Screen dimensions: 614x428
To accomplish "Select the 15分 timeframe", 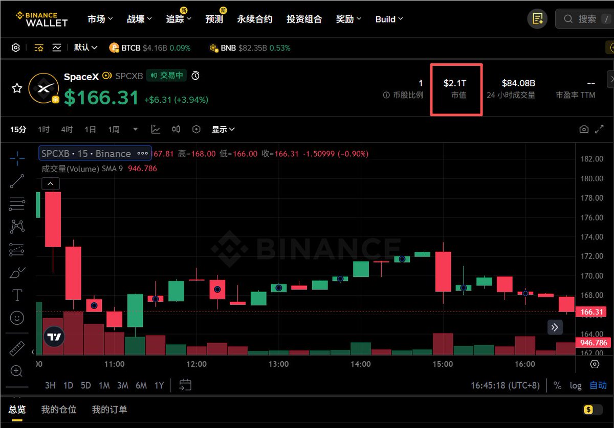I will click(x=18, y=130).
